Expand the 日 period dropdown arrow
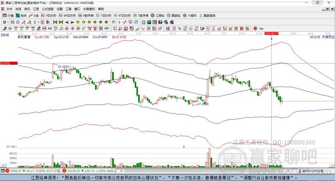 [8, 22]
